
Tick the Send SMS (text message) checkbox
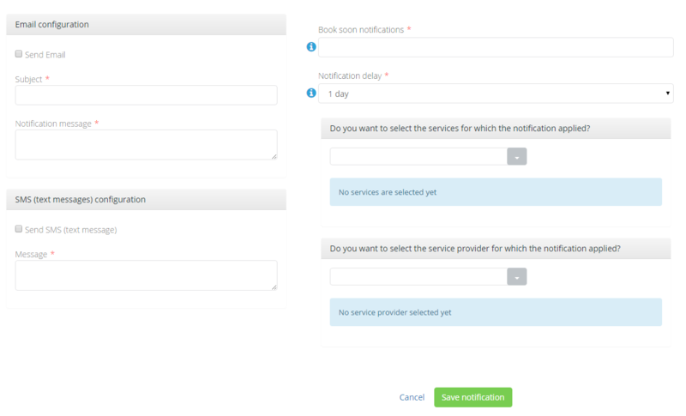(19, 230)
